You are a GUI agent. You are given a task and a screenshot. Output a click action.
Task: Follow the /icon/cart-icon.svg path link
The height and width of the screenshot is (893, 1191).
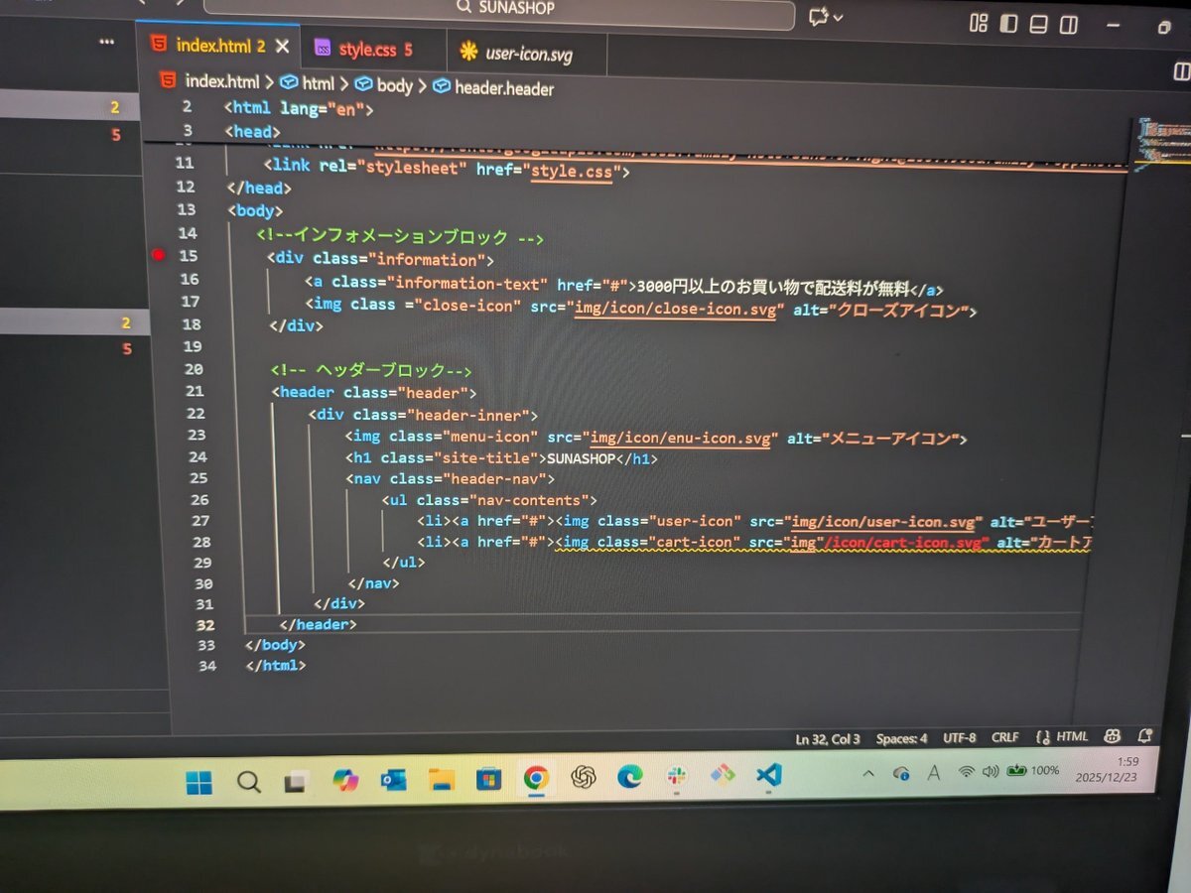click(904, 543)
